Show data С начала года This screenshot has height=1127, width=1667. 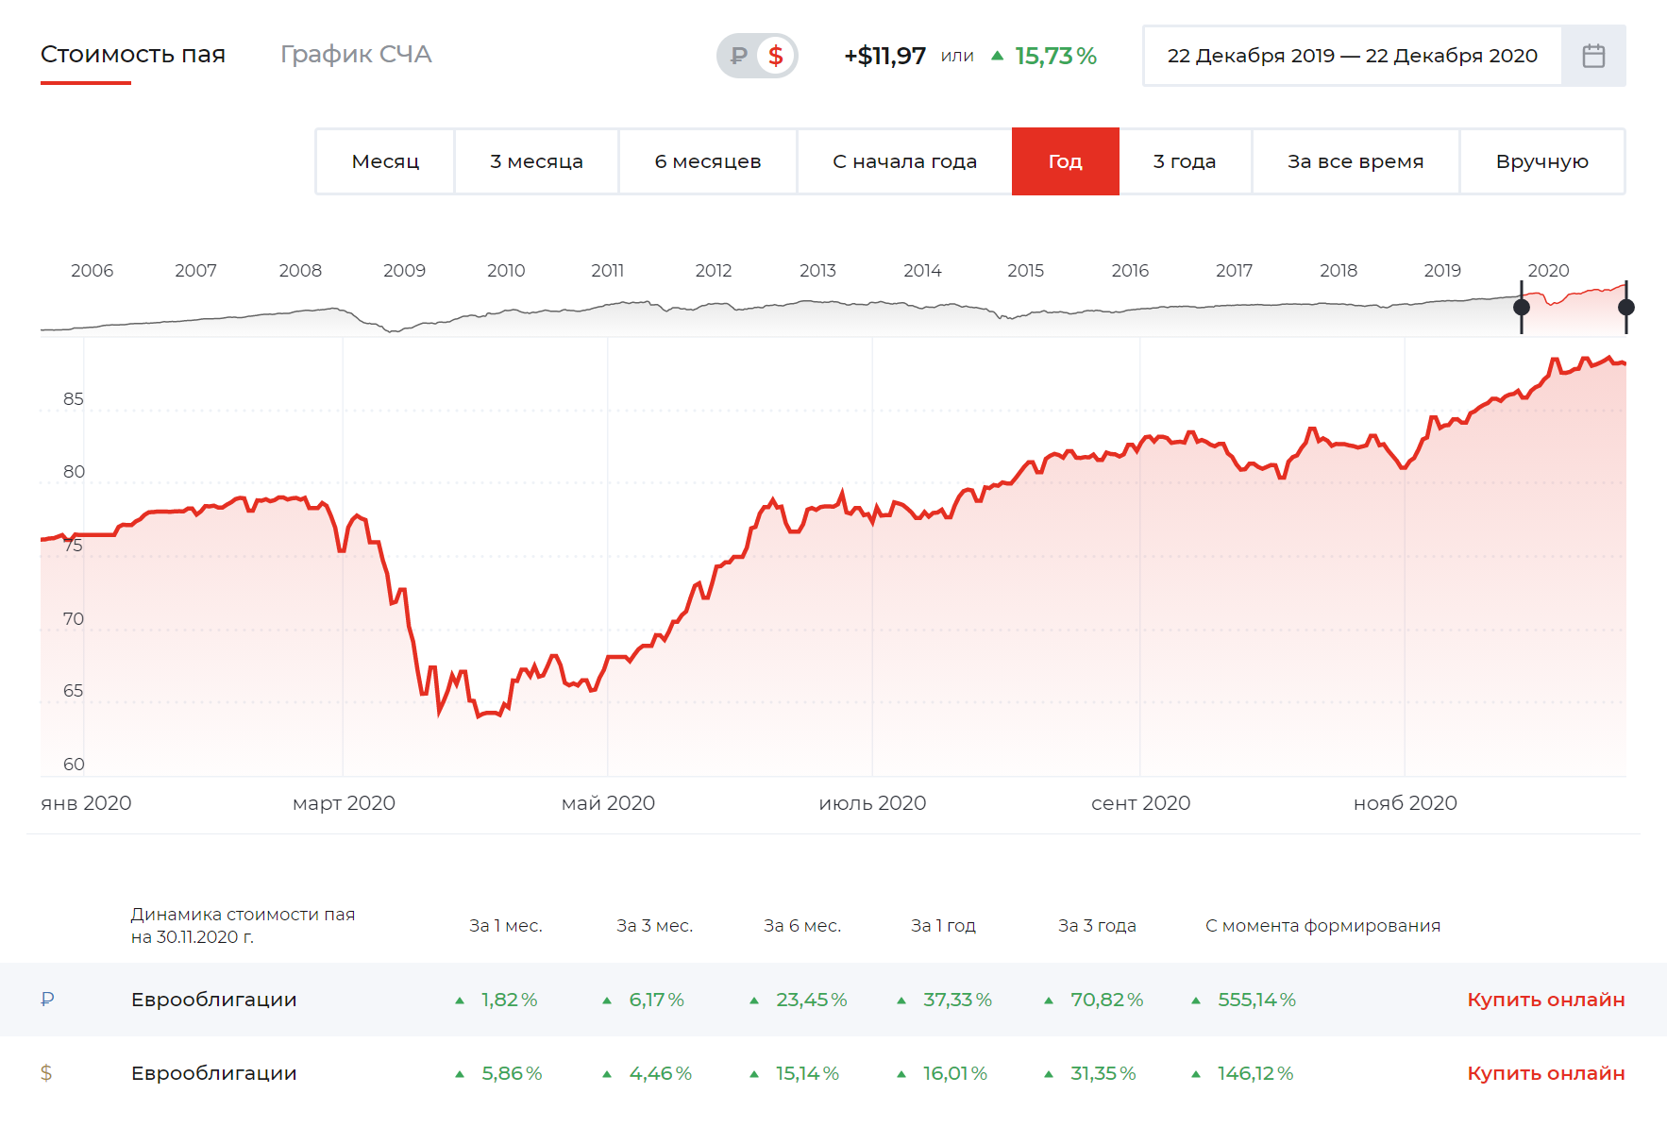coord(904,161)
